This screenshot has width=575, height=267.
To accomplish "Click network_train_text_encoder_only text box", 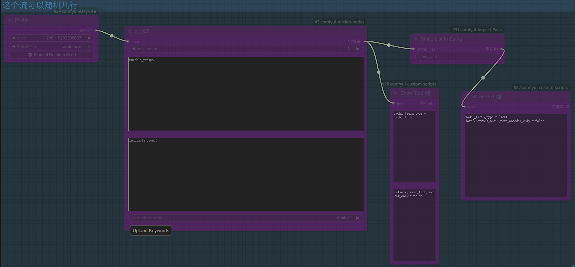I will coord(414,225).
